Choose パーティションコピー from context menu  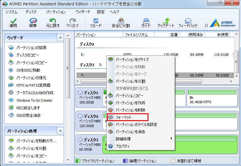point(141,95)
